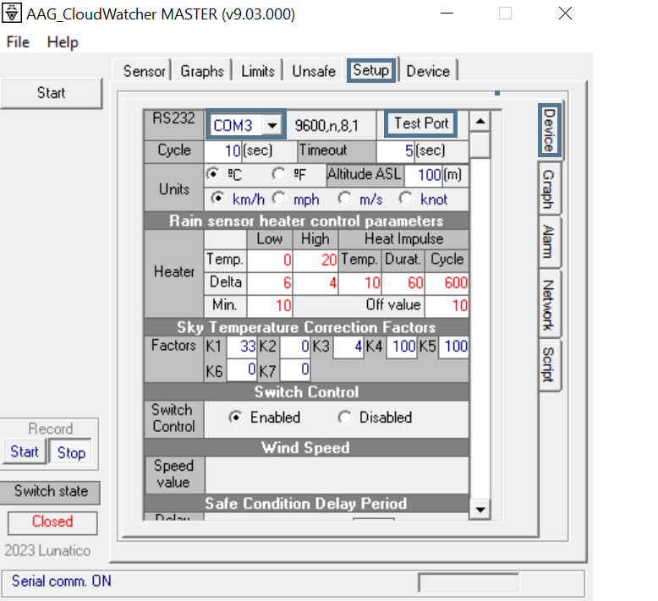Click the Heat Impulse Durat. value field
658x601 pixels.
403,282
